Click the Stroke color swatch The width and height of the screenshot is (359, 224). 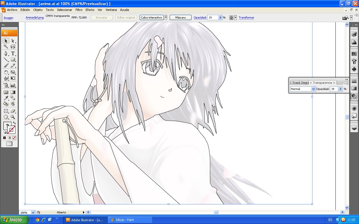click(11, 130)
